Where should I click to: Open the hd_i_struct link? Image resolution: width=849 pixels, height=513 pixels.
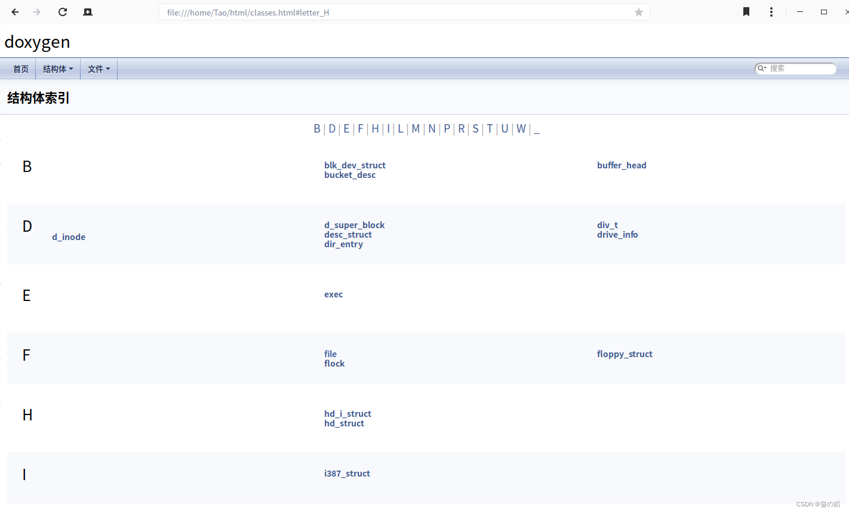point(347,414)
